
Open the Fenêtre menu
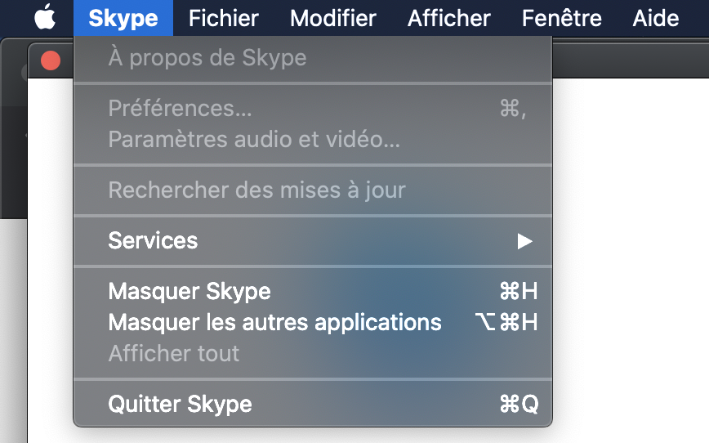[x=561, y=17]
